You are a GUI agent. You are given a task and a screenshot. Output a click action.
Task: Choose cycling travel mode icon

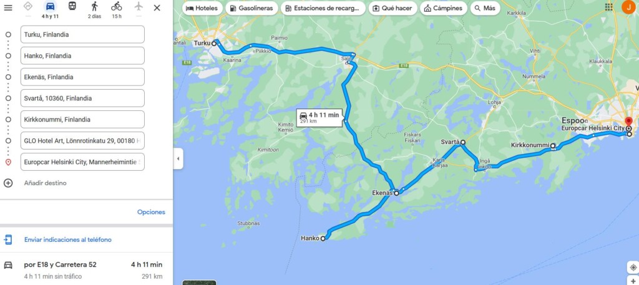coord(117,6)
